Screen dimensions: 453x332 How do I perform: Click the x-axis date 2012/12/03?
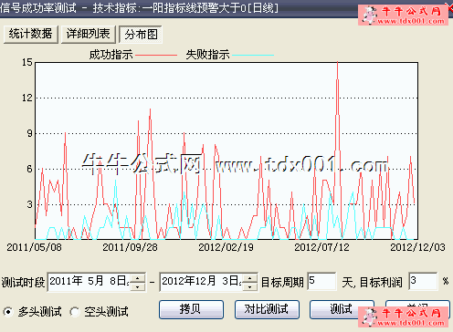click(x=417, y=247)
